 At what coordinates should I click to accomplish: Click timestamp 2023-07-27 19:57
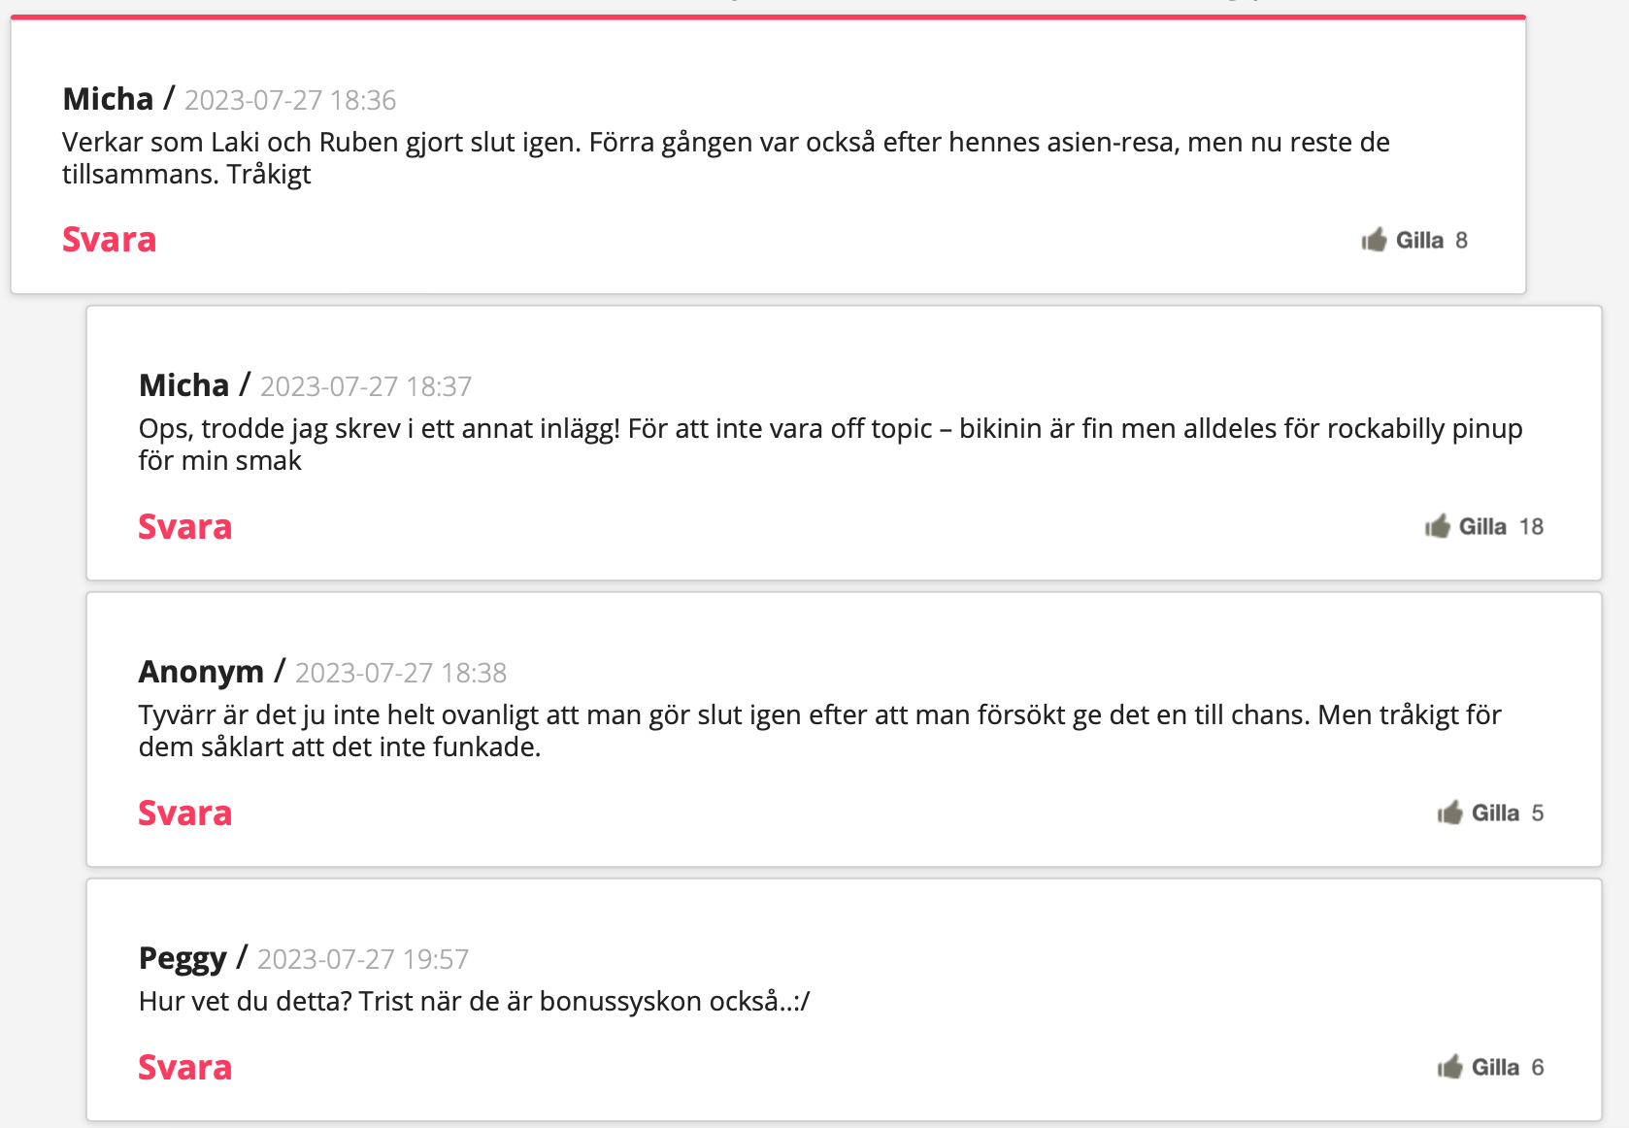(x=363, y=959)
